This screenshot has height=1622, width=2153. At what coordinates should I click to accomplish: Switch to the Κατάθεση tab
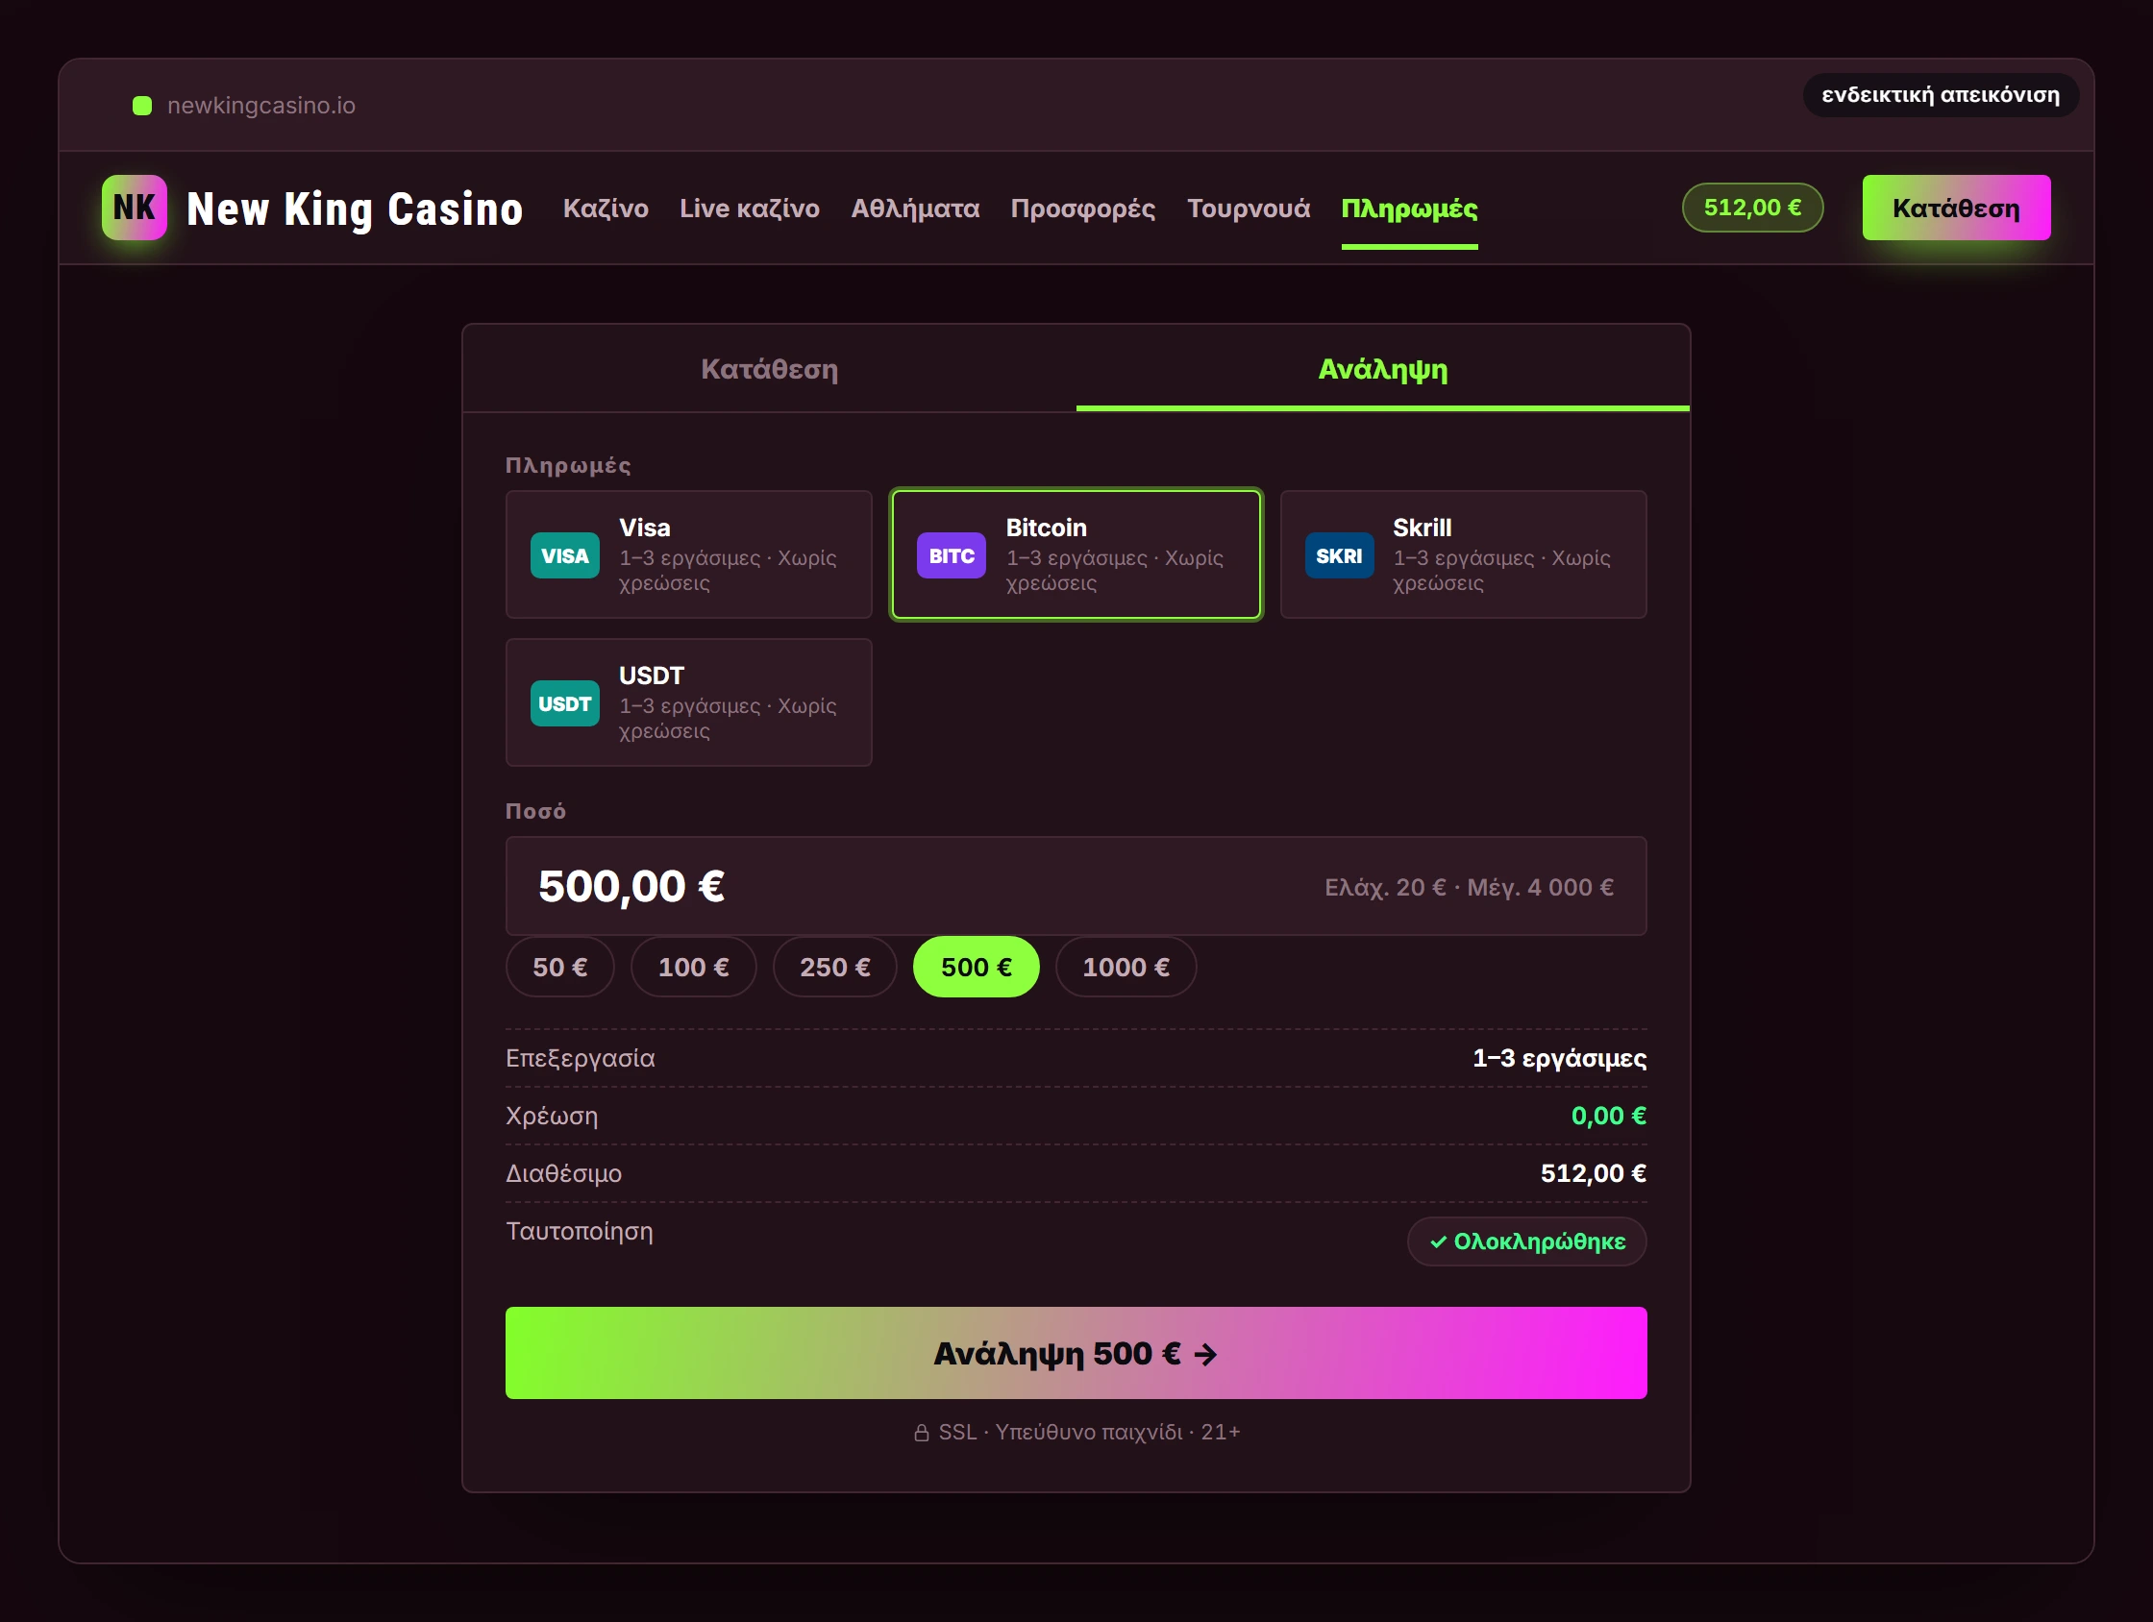(769, 369)
